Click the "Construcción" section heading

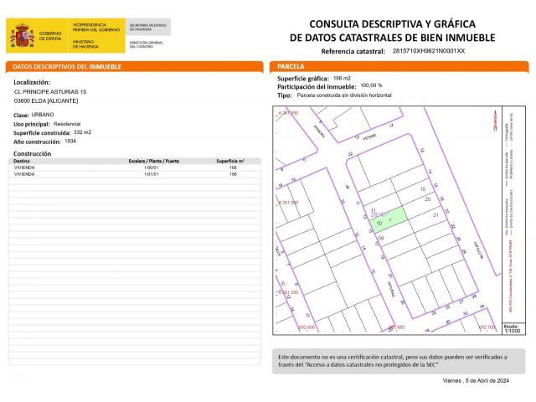(32, 154)
